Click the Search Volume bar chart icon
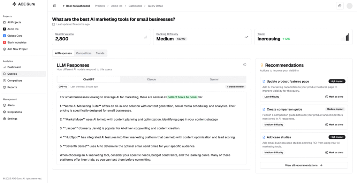This screenshot has height=183, width=357. click(145, 37)
